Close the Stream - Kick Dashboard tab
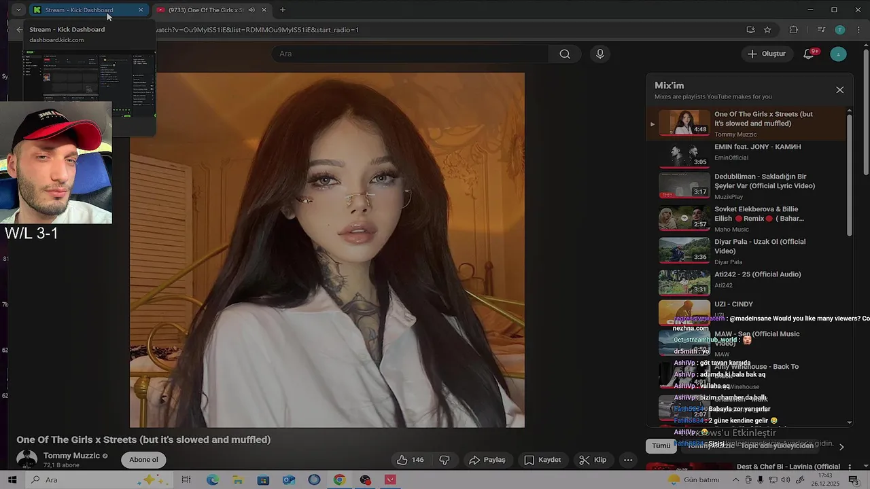 [x=141, y=10]
